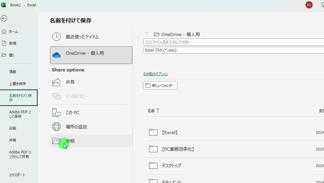
Task: Select 上書き保存 in the sidebar
Action: point(17,84)
